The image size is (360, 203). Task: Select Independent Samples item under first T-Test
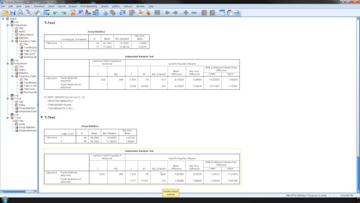coord(26,112)
